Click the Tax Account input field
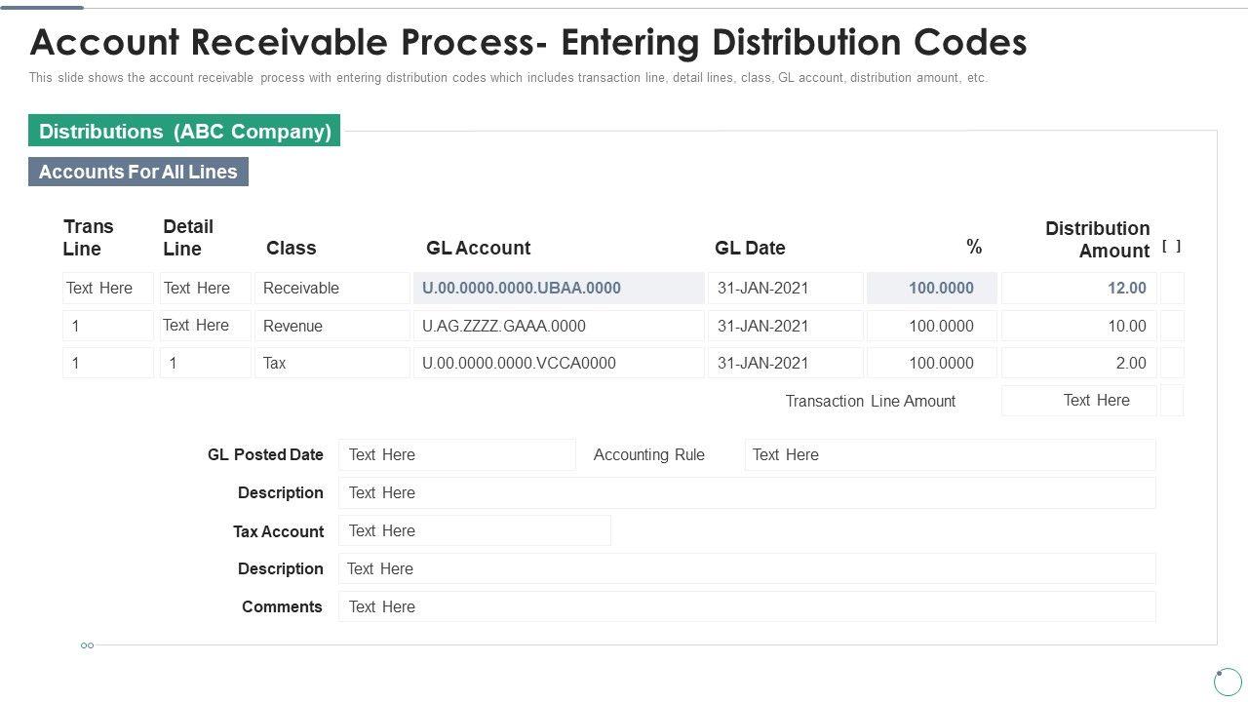The width and height of the screenshot is (1248, 702). click(x=474, y=531)
